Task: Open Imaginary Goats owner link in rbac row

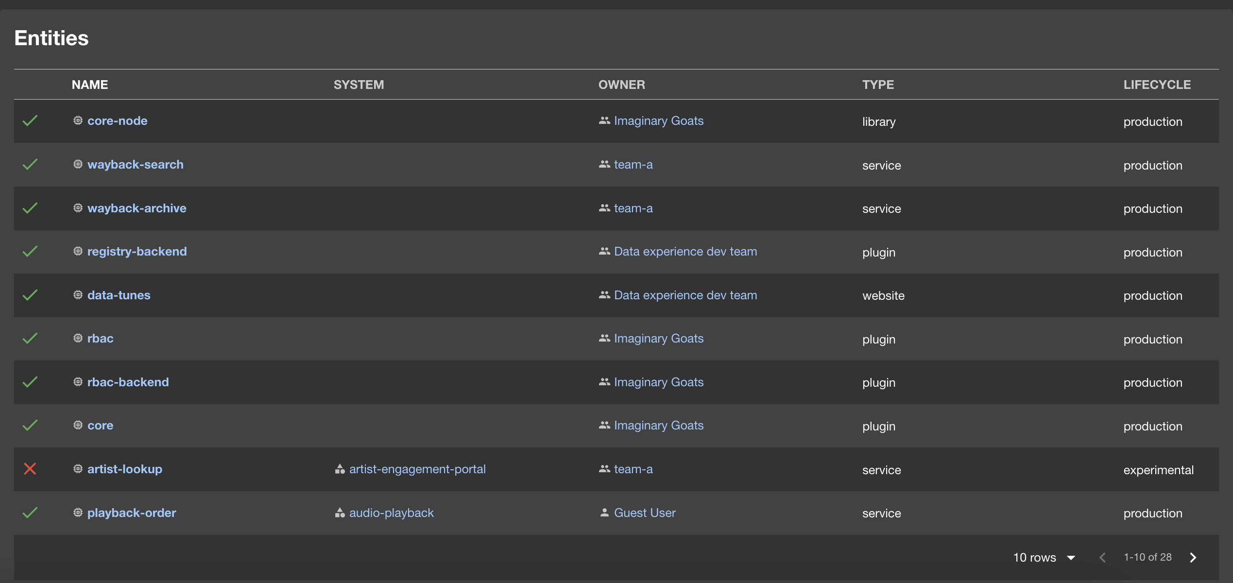Action: point(659,338)
